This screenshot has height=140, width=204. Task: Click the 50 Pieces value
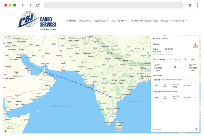[161, 59]
